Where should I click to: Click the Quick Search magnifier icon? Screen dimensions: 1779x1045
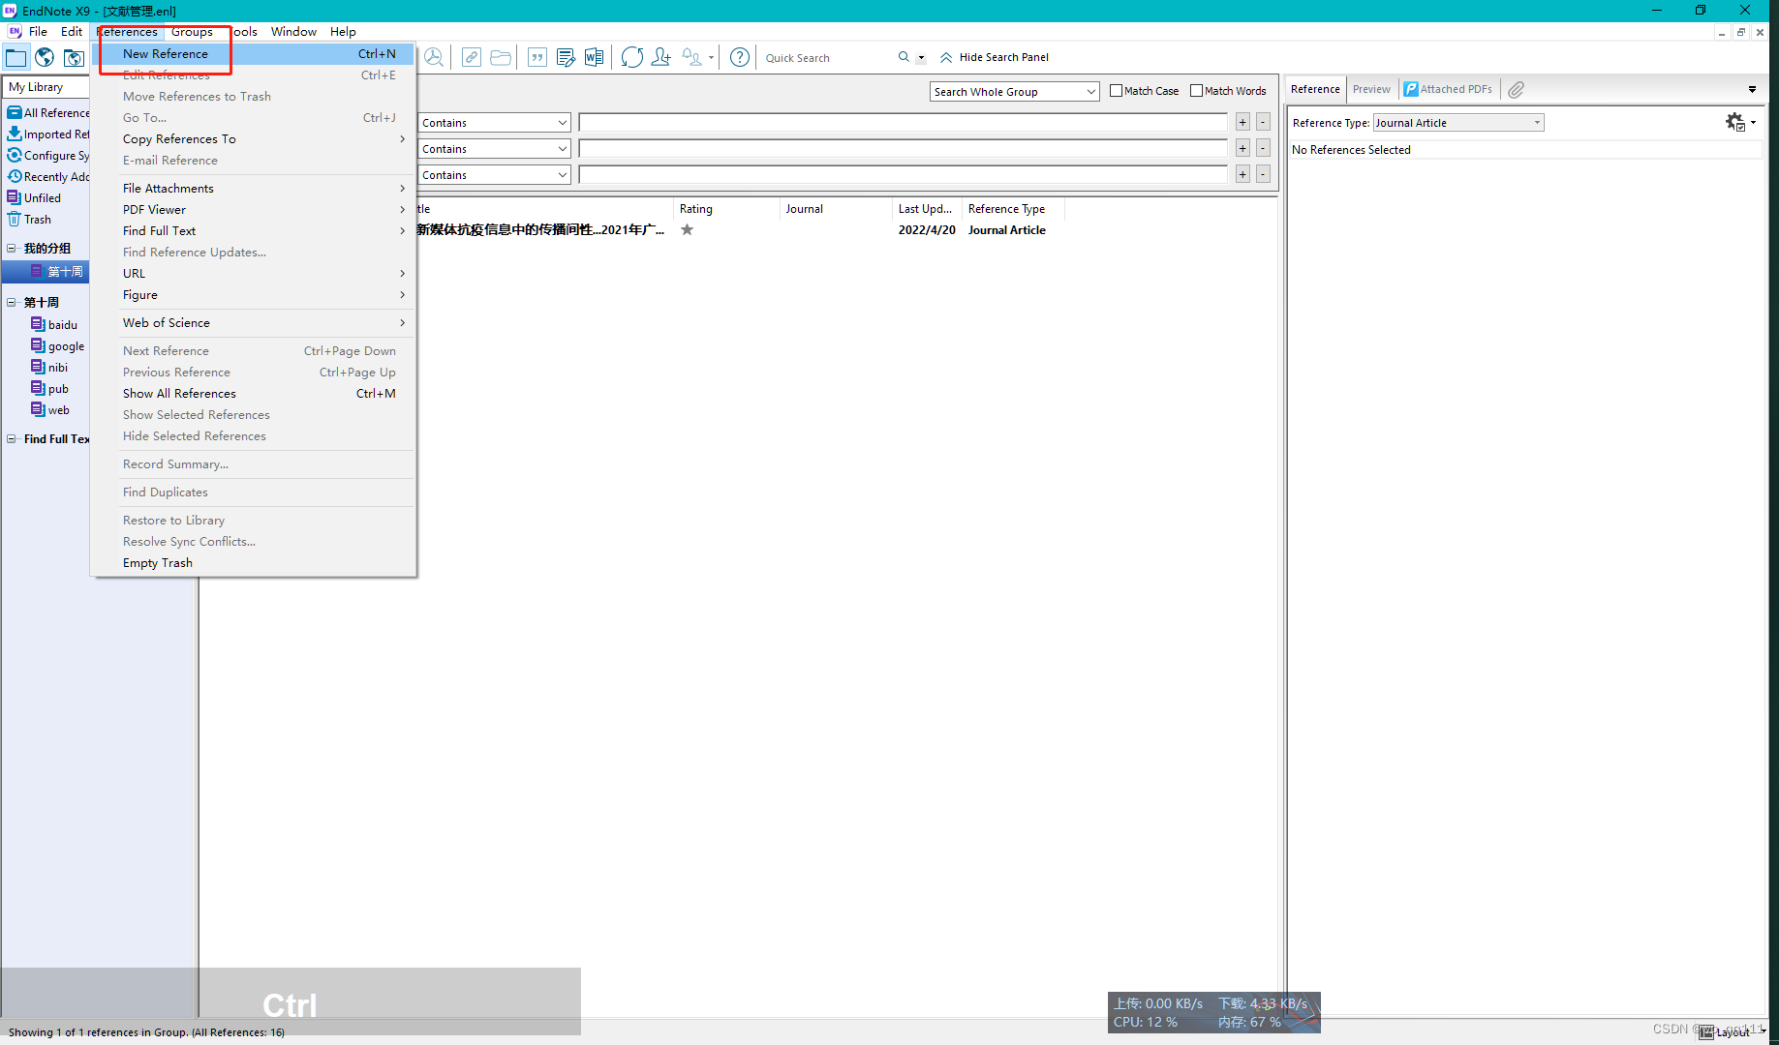pos(904,57)
